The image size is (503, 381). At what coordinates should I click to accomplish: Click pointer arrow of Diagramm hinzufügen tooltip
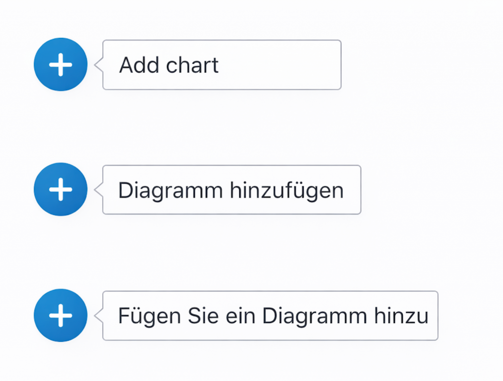98,190
